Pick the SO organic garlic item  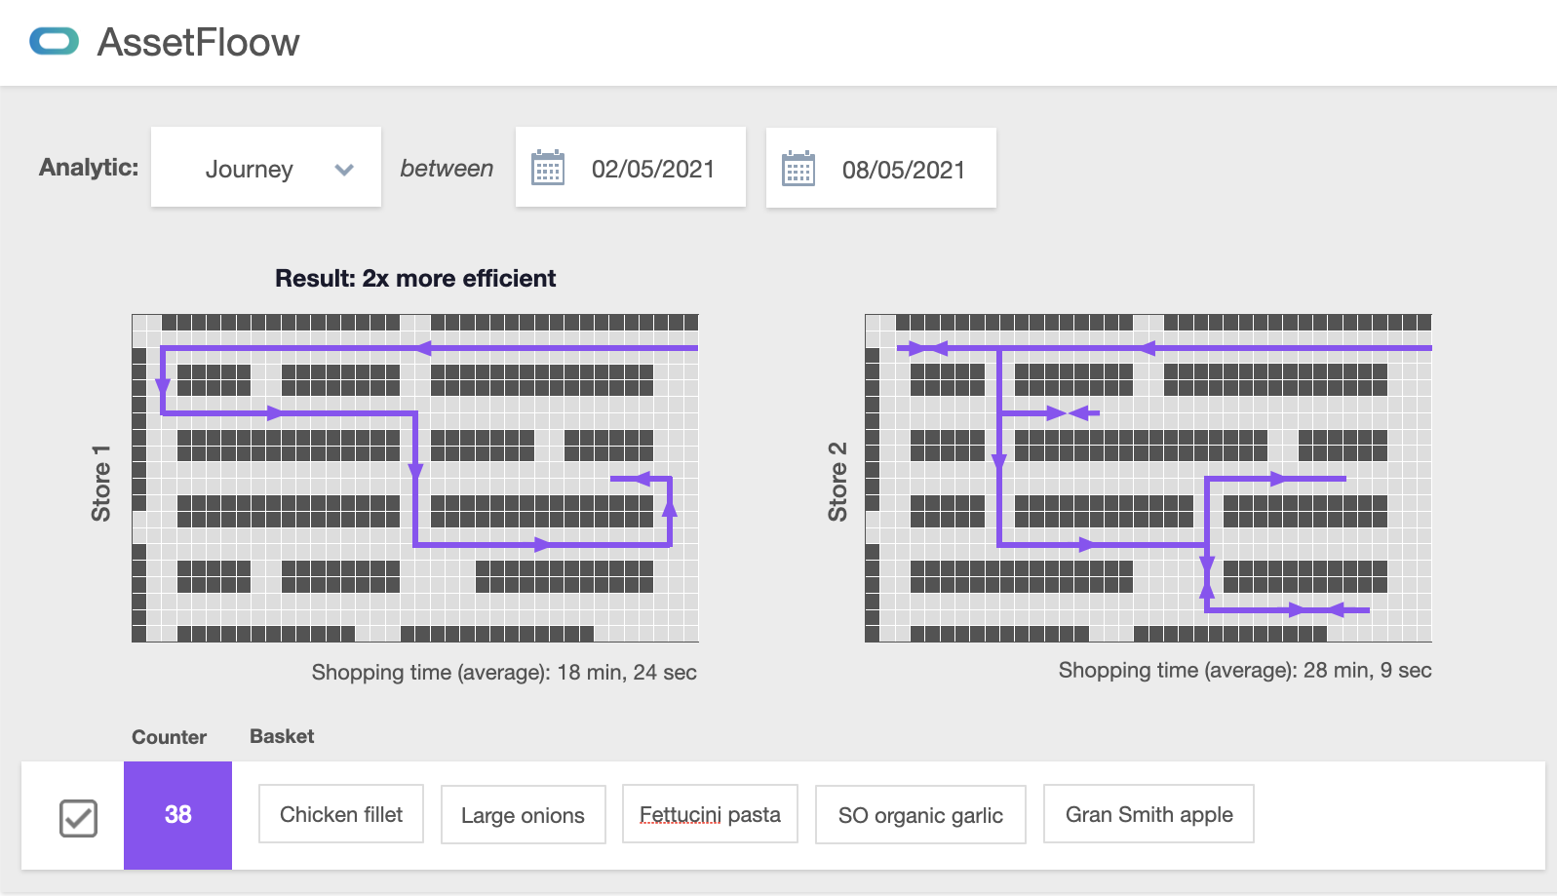tap(920, 815)
